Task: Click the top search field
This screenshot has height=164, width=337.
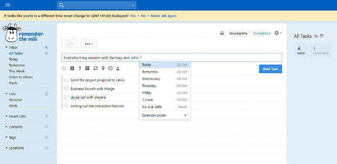Action: click(97, 5)
